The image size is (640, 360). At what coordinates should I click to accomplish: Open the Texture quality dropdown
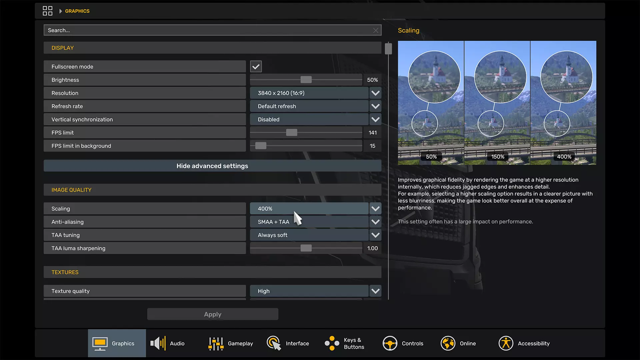375,291
